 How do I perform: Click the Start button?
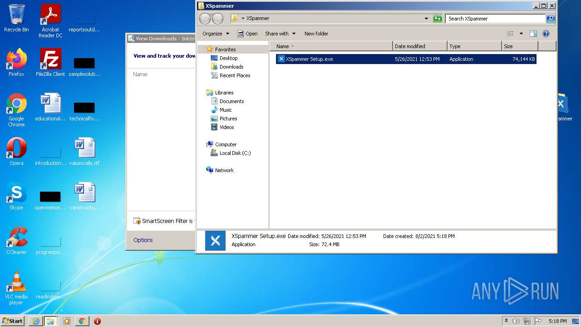pos(13,321)
